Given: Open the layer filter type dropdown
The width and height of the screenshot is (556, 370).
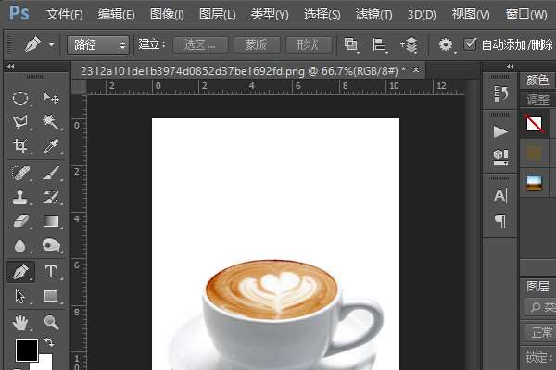Looking at the screenshot, I should click(x=540, y=306).
